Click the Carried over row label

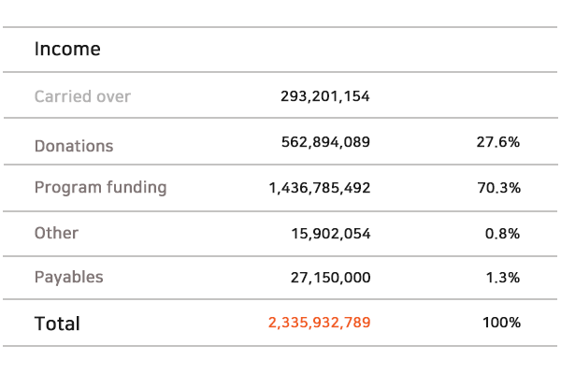coord(82,96)
